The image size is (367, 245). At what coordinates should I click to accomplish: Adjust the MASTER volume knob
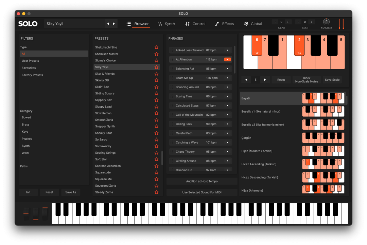tap(326, 22)
